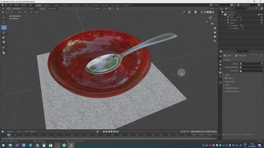
Task: Open the Global orientation dropdown
Action: (x=97, y=9)
